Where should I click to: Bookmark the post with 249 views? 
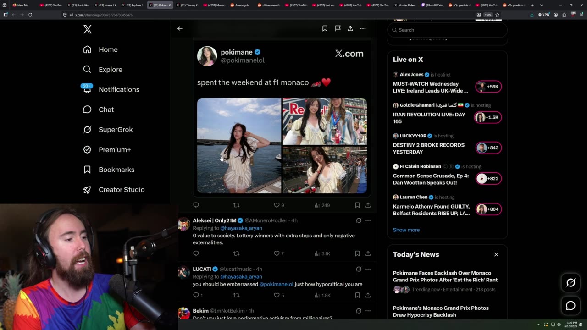tap(357, 205)
